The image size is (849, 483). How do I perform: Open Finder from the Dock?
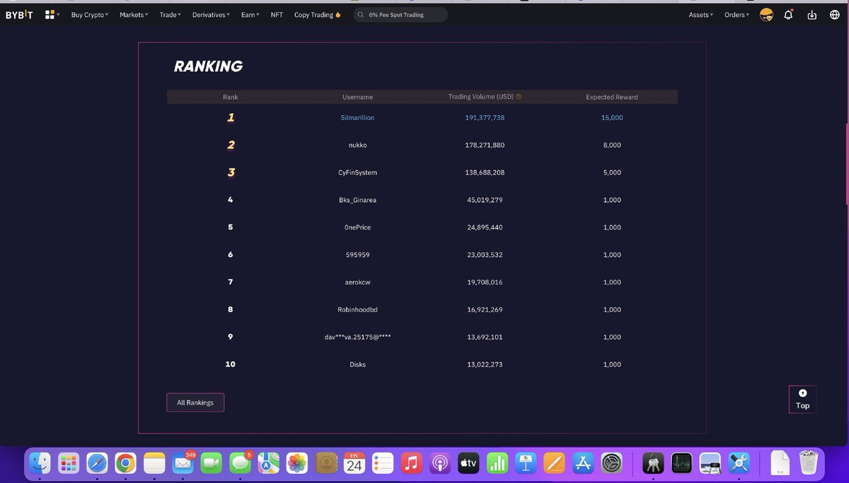(40, 464)
